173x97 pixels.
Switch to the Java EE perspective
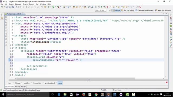117,10
